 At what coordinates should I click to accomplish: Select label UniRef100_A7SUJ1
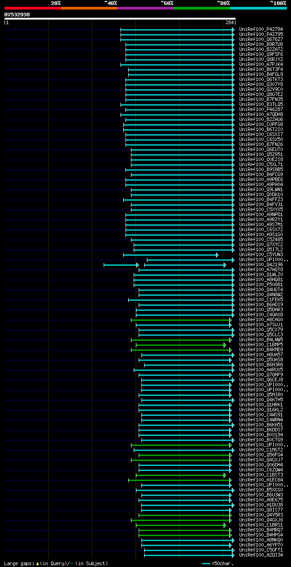261,325
